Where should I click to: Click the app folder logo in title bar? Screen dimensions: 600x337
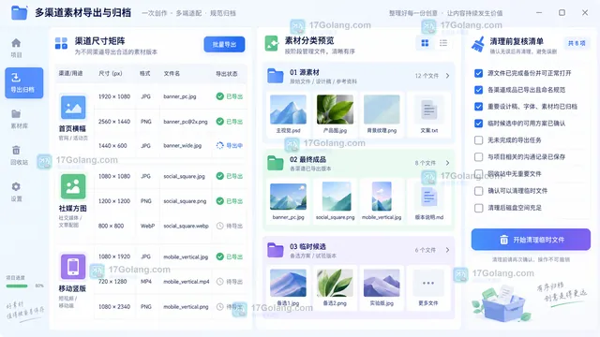19,12
